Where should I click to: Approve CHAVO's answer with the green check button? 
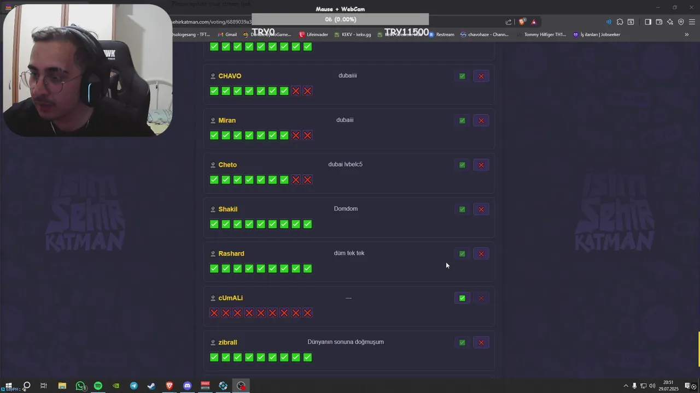[x=462, y=76]
